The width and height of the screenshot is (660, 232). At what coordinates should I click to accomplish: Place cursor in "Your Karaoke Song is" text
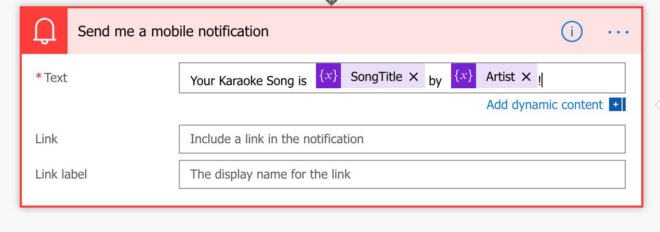[x=248, y=81]
